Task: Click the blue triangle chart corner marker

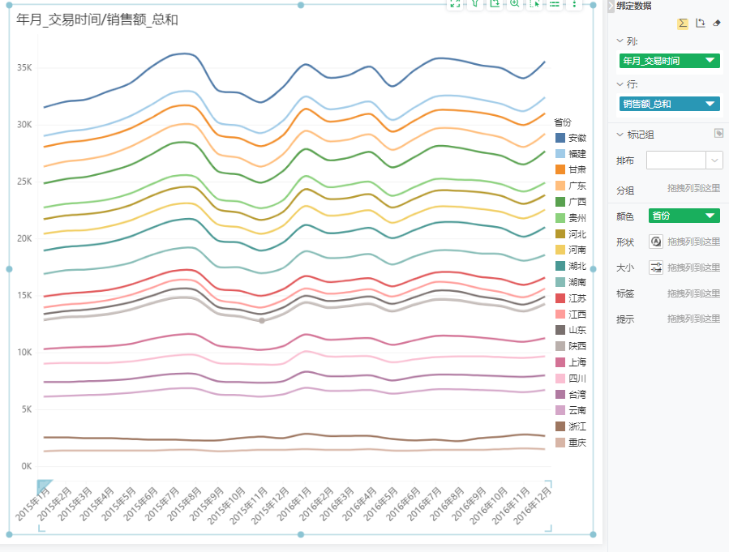Action: (x=43, y=486)
